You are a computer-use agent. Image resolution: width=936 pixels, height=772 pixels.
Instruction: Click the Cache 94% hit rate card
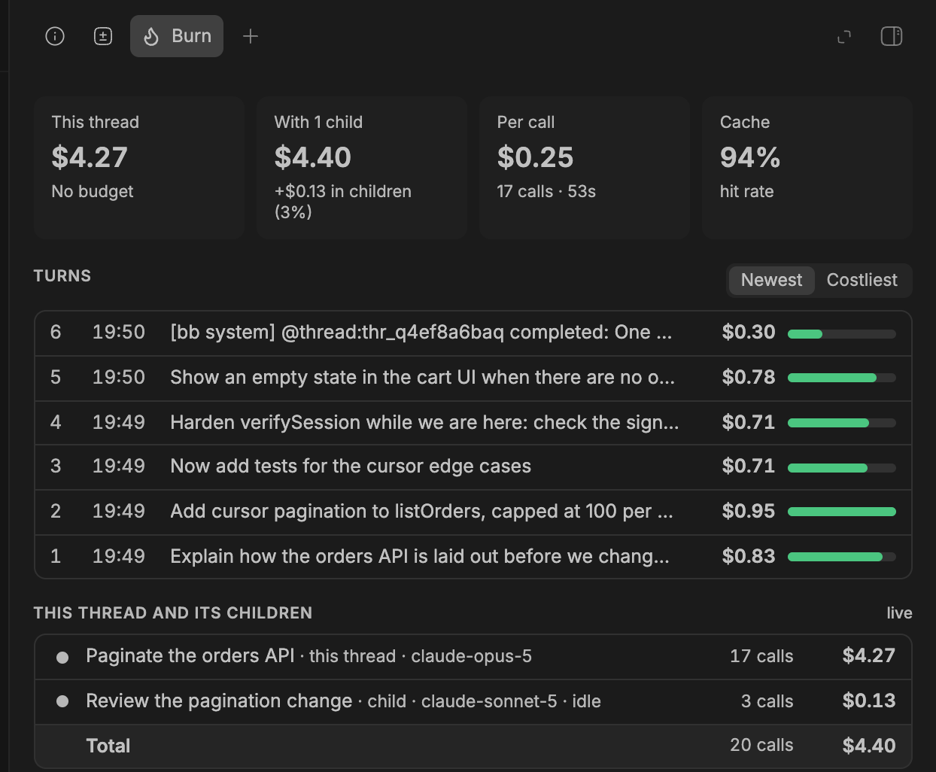click(807, 168)
